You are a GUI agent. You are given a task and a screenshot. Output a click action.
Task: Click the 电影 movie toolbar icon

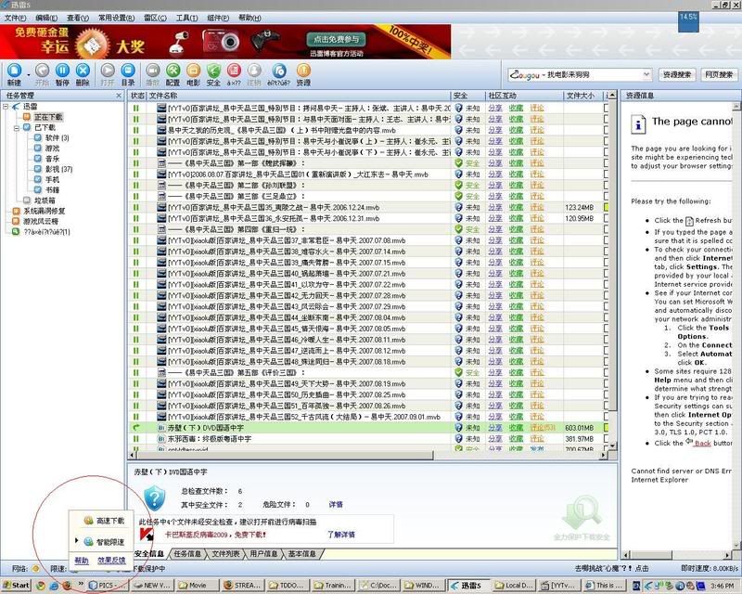point(193,72)
